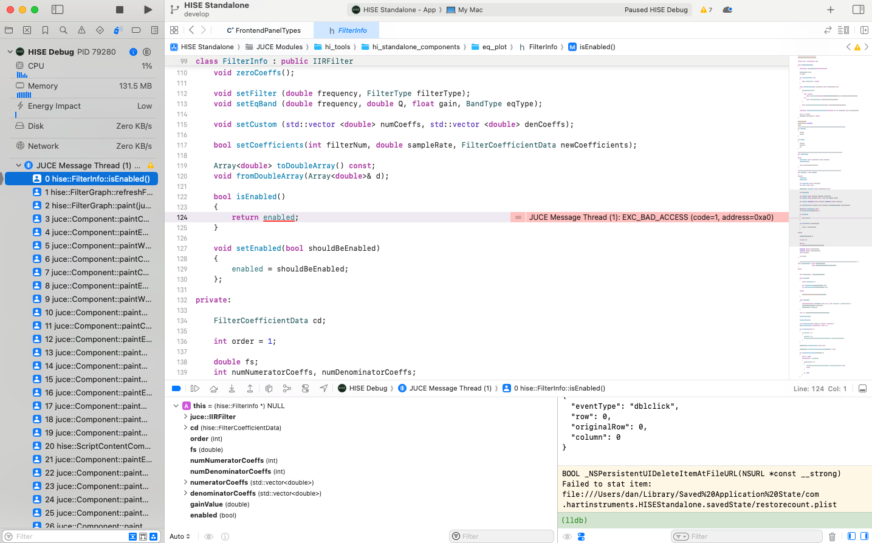Show the 7 warnings indicator

pyautogui.click(x=706, y=10)
